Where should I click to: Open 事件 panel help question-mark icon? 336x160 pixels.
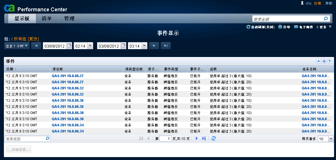point(330,61)
